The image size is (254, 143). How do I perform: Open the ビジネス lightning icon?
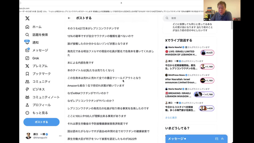coord(27,89)
